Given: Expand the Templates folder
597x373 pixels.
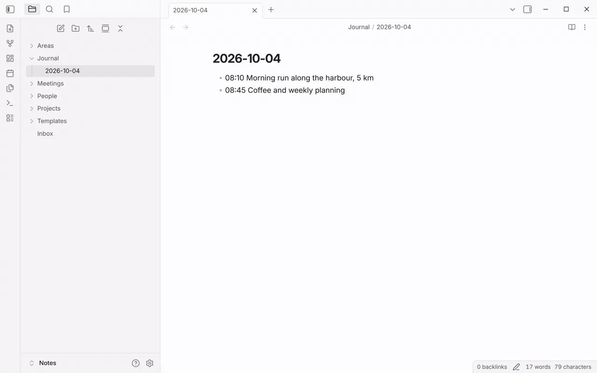Looking at the screenshot, I should pyautogui.click(x=90, y=121).
